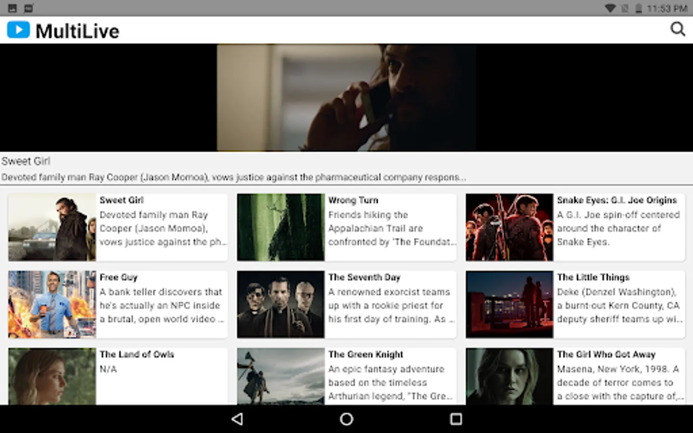This screenshot has width=693, height=433.
Task: Tap the 'Friends hiking the Appalachian Trail' description
Action: (x=392, y=228)
